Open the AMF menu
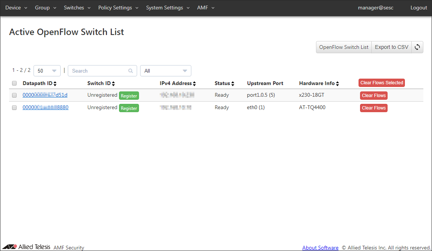Image resolution: width=432 pixels, height=251 pixels. point(206,8)
